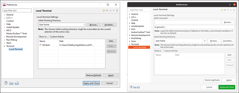Click the Help question mark icon in Windows dialog
The image size is (239, 93).
click(x=6, y=83)
